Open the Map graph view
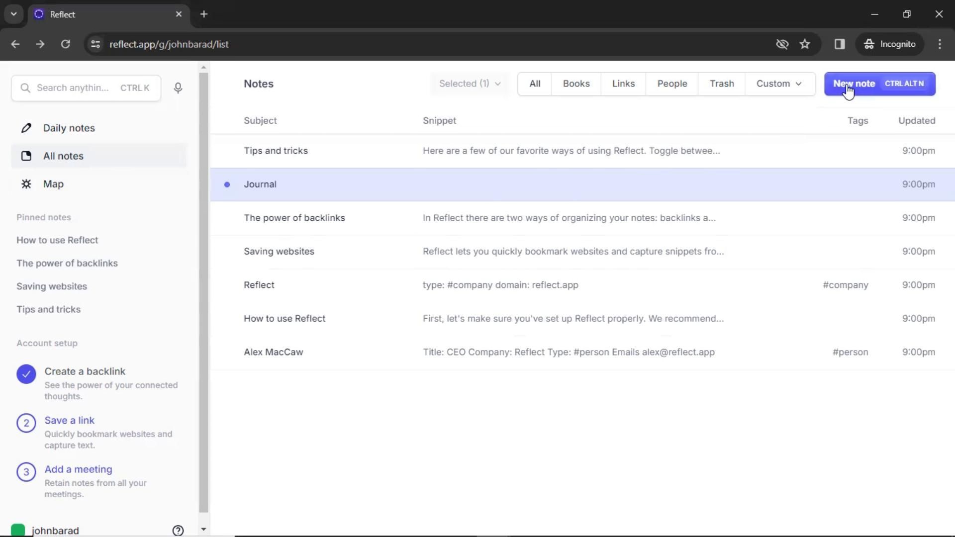 click(x=53, y=184)
